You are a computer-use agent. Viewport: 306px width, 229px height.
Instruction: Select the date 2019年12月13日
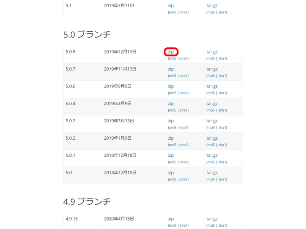click(x=120, y=52)
